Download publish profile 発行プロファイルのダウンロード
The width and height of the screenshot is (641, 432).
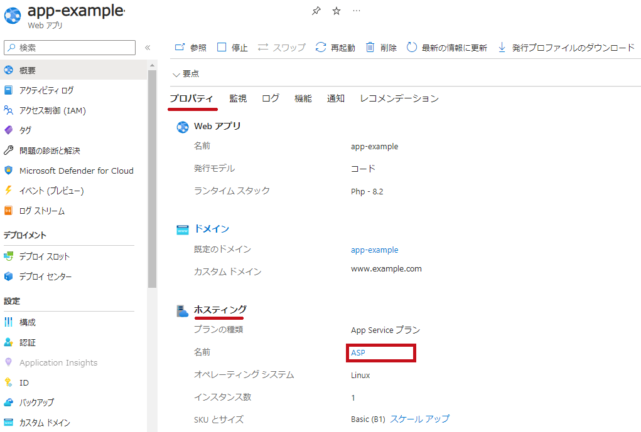click(566, 48)
